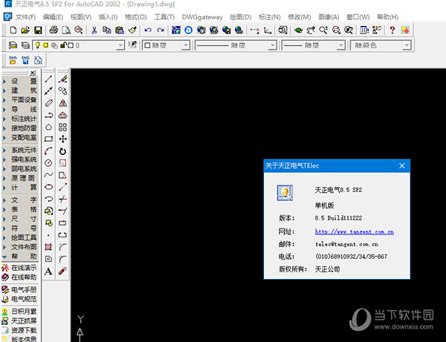The width and height of the screenshot is (446, 342).
Task: Select the Line draw tool
Action: 49,79
